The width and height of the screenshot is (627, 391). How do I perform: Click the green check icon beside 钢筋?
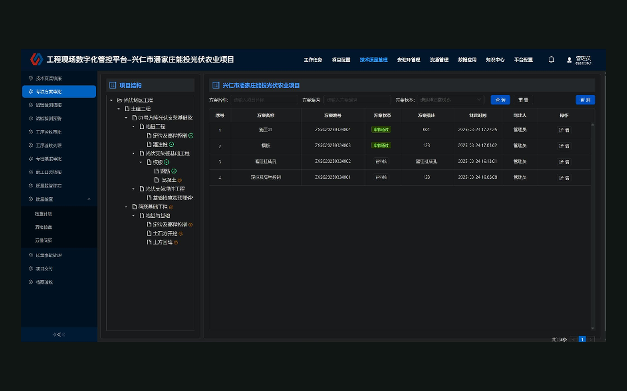[174, 171]
